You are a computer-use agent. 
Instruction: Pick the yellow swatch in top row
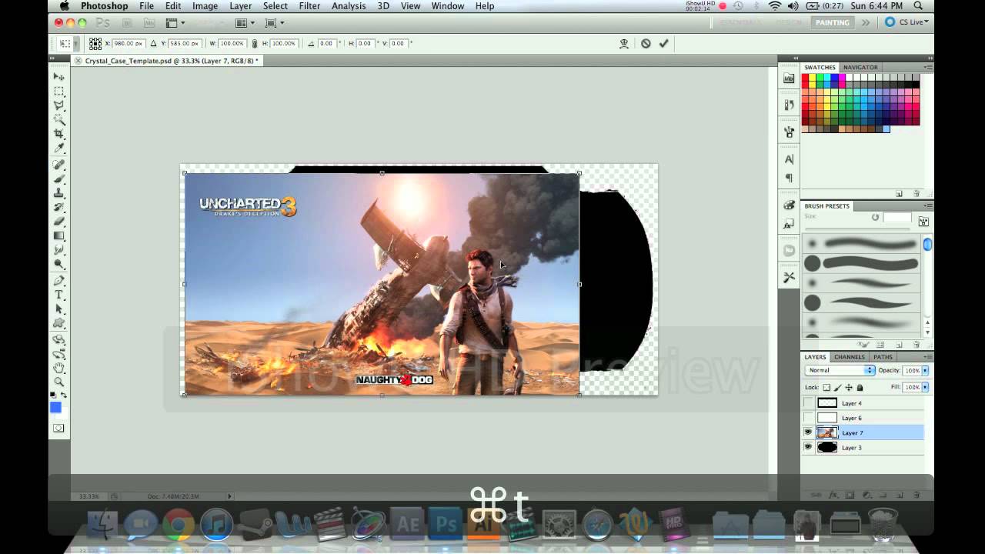813,78
